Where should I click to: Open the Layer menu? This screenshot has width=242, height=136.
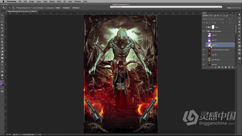[x=39, y=2]
